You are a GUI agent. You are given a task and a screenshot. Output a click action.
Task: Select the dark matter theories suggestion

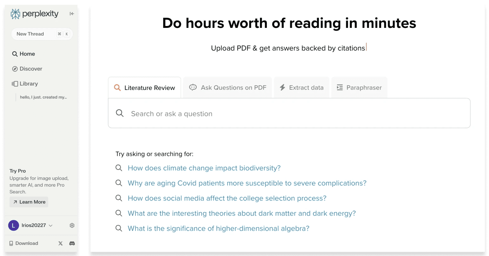point(241,213)
